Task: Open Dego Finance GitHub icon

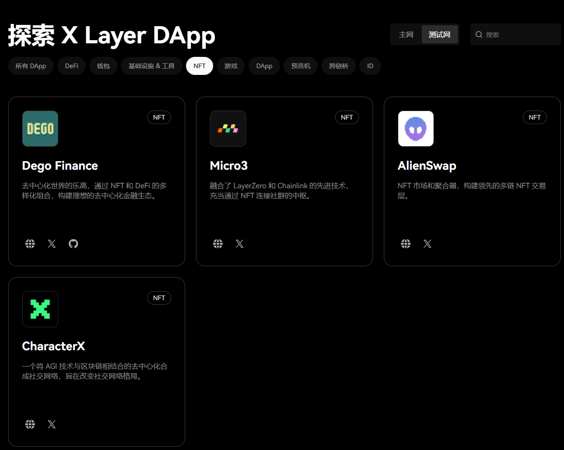Action: (74, 244)
